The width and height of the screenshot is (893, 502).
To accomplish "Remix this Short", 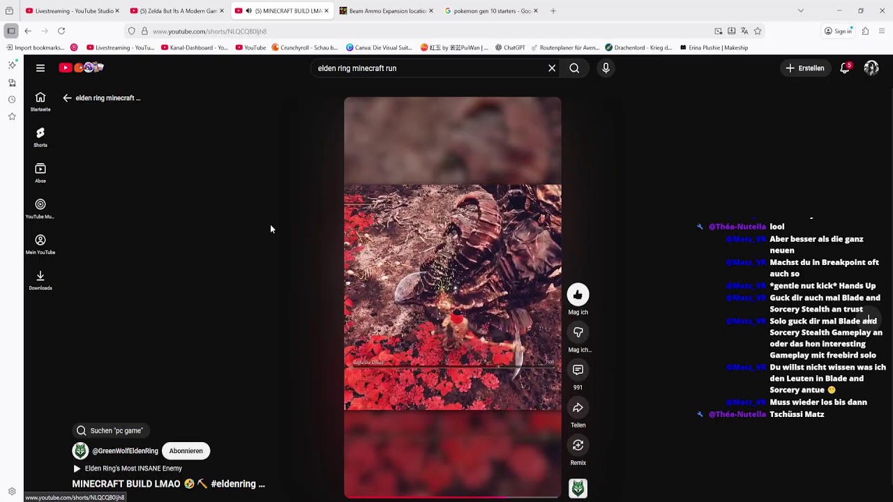I will 578,446.
